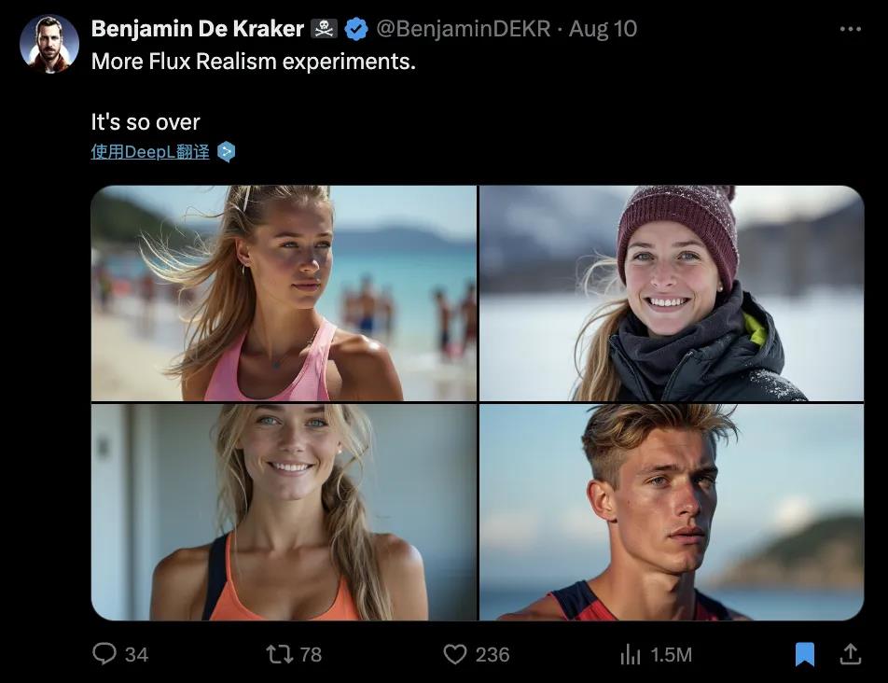888x683 pixels.
Task: Click the blue verified badge
Action: [x=355, y=29]
